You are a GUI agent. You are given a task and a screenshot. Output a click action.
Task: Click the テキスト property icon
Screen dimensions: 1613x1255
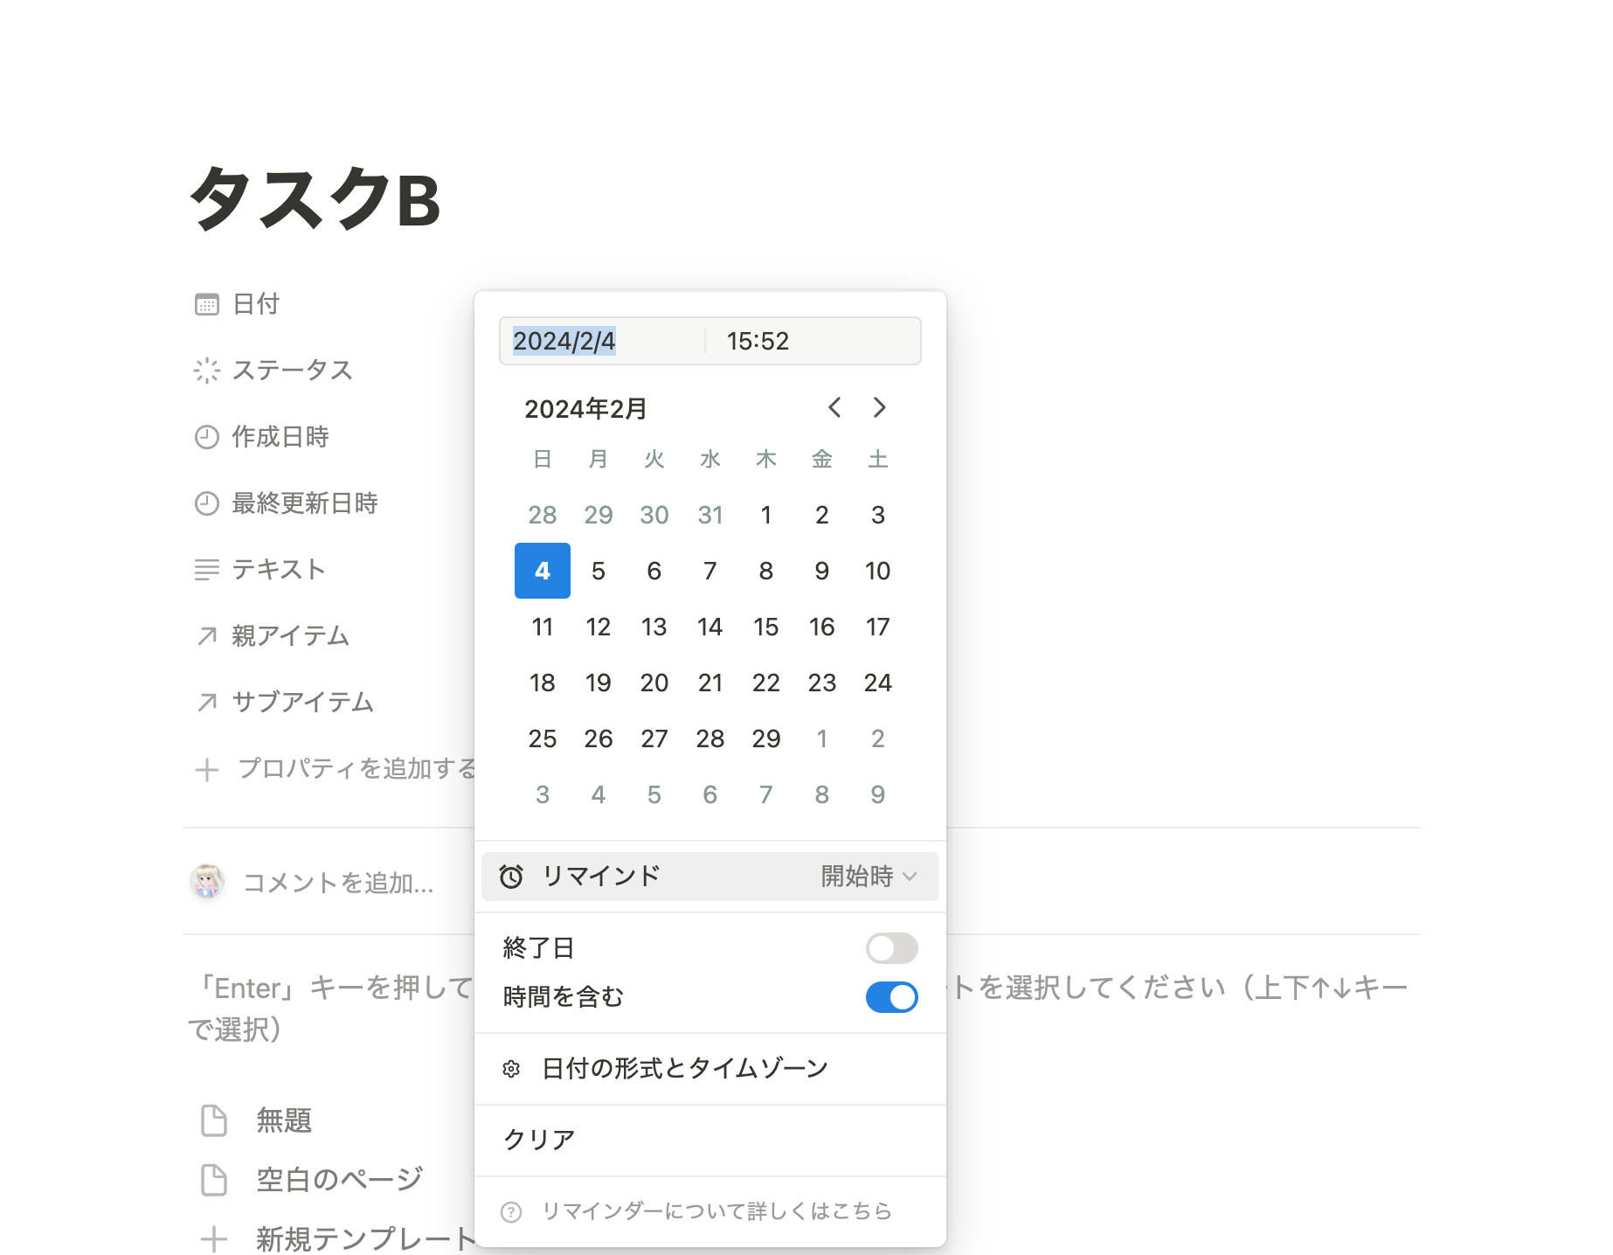(206, 569)
